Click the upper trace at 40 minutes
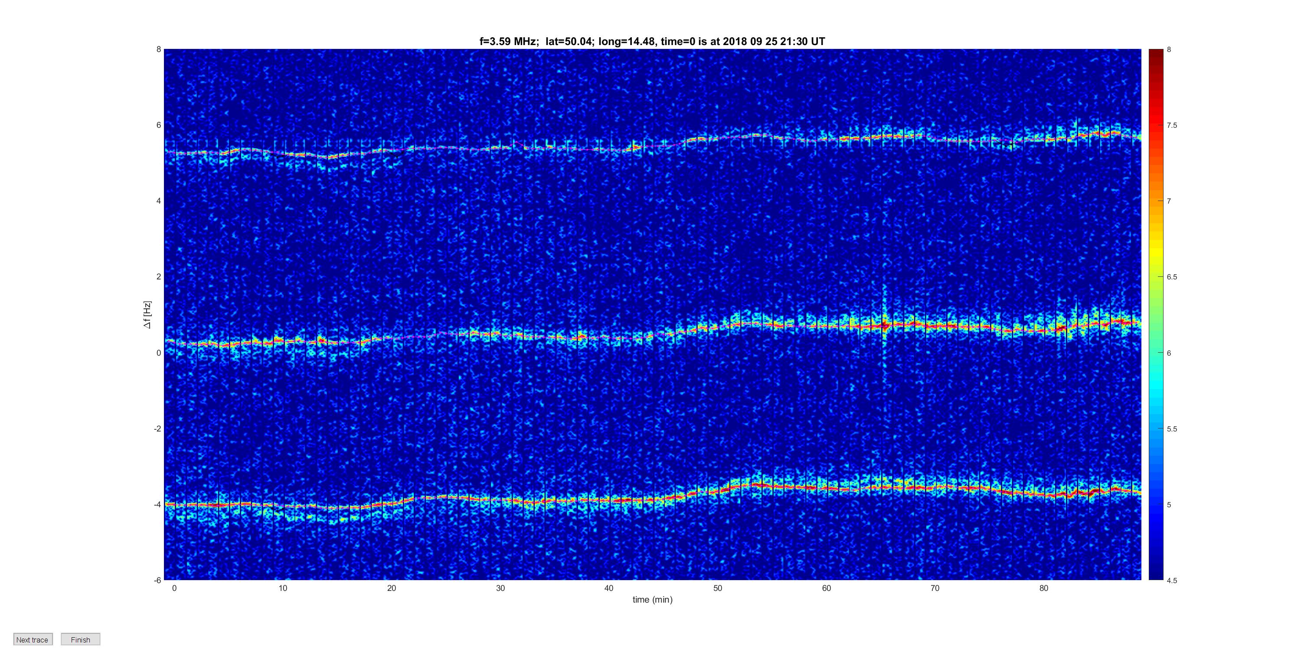Screen dimensions: 1301x652 click(609, 150)
